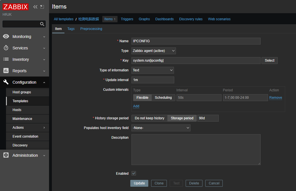Open Services via stopwatch icon
This screenshot has height=191, width=296.
6,48
